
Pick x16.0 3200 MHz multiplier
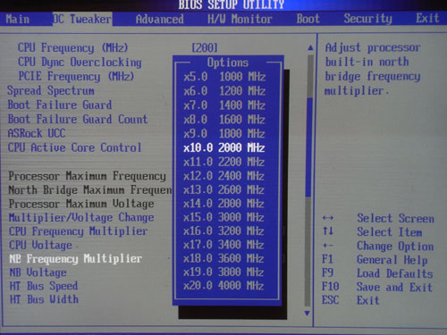(224, 230)
